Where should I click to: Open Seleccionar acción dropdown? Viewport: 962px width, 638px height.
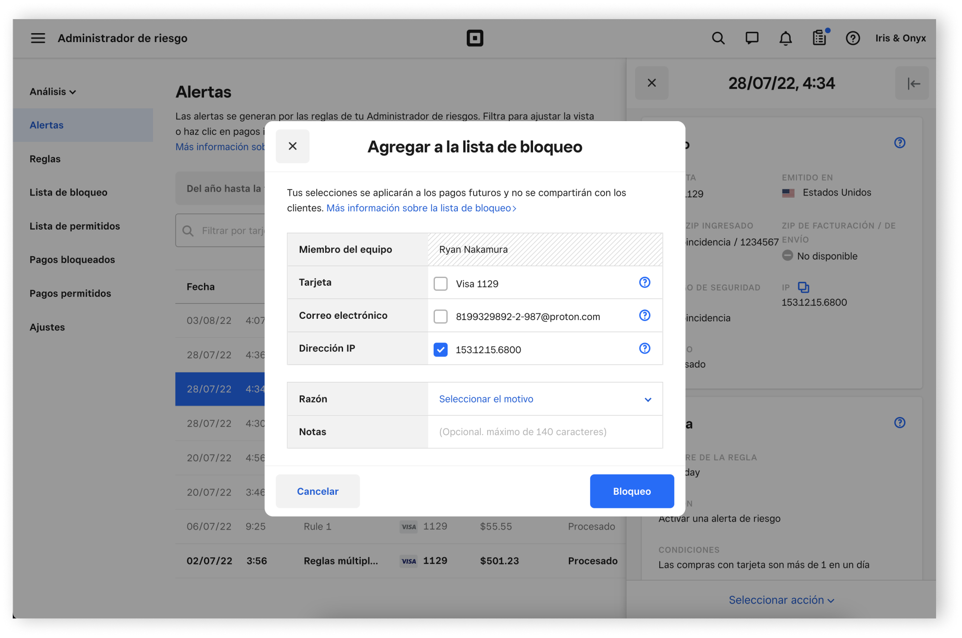(781, 600)
